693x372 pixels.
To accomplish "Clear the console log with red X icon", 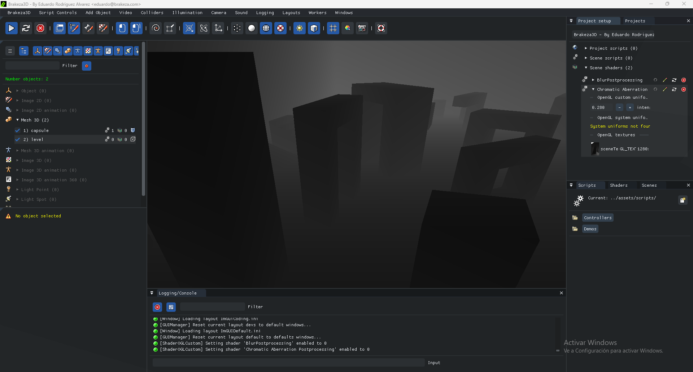I will [x=157, y=307].
